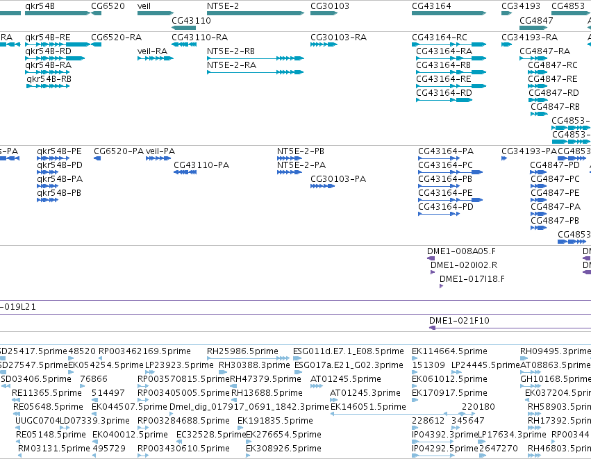
Task: Select EST LP23923.5prime
Action: [x=179, y=365]
